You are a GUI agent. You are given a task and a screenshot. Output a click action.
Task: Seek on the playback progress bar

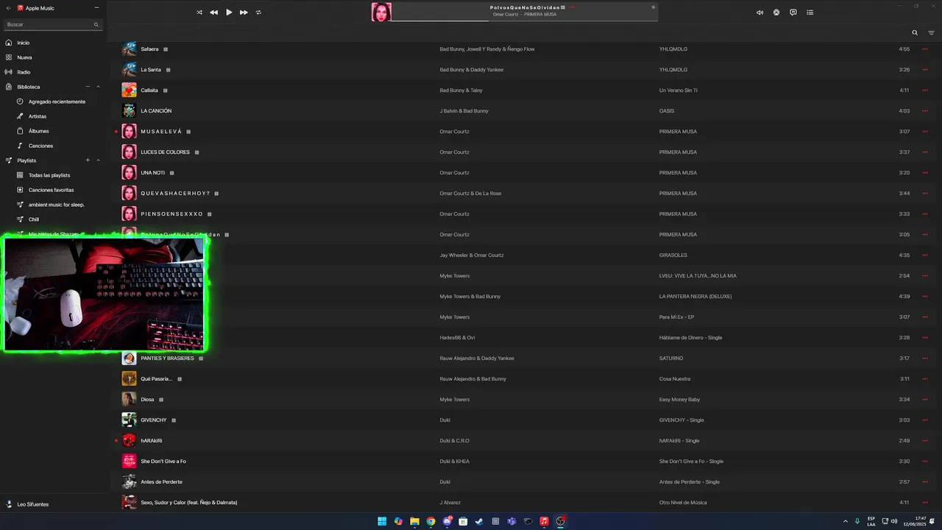tap(524, 21)
